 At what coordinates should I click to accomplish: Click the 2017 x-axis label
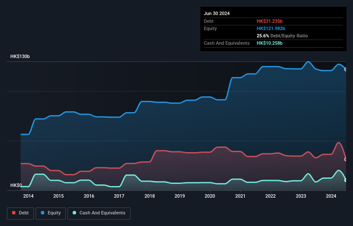119,196
